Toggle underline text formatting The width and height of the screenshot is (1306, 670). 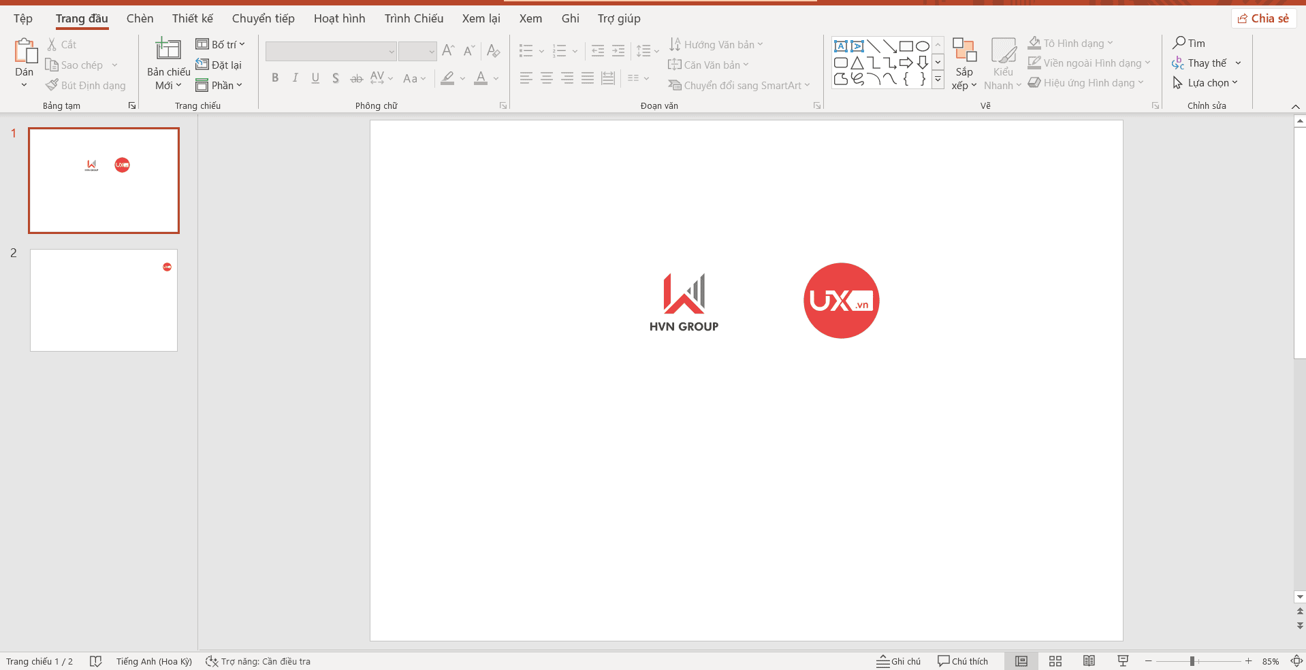315,78
